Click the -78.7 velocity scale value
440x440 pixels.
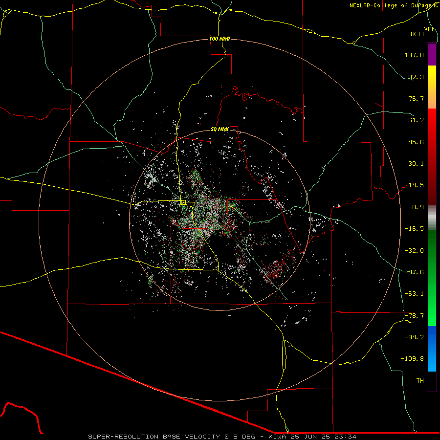pyautogui.click(x=414, y=315)
